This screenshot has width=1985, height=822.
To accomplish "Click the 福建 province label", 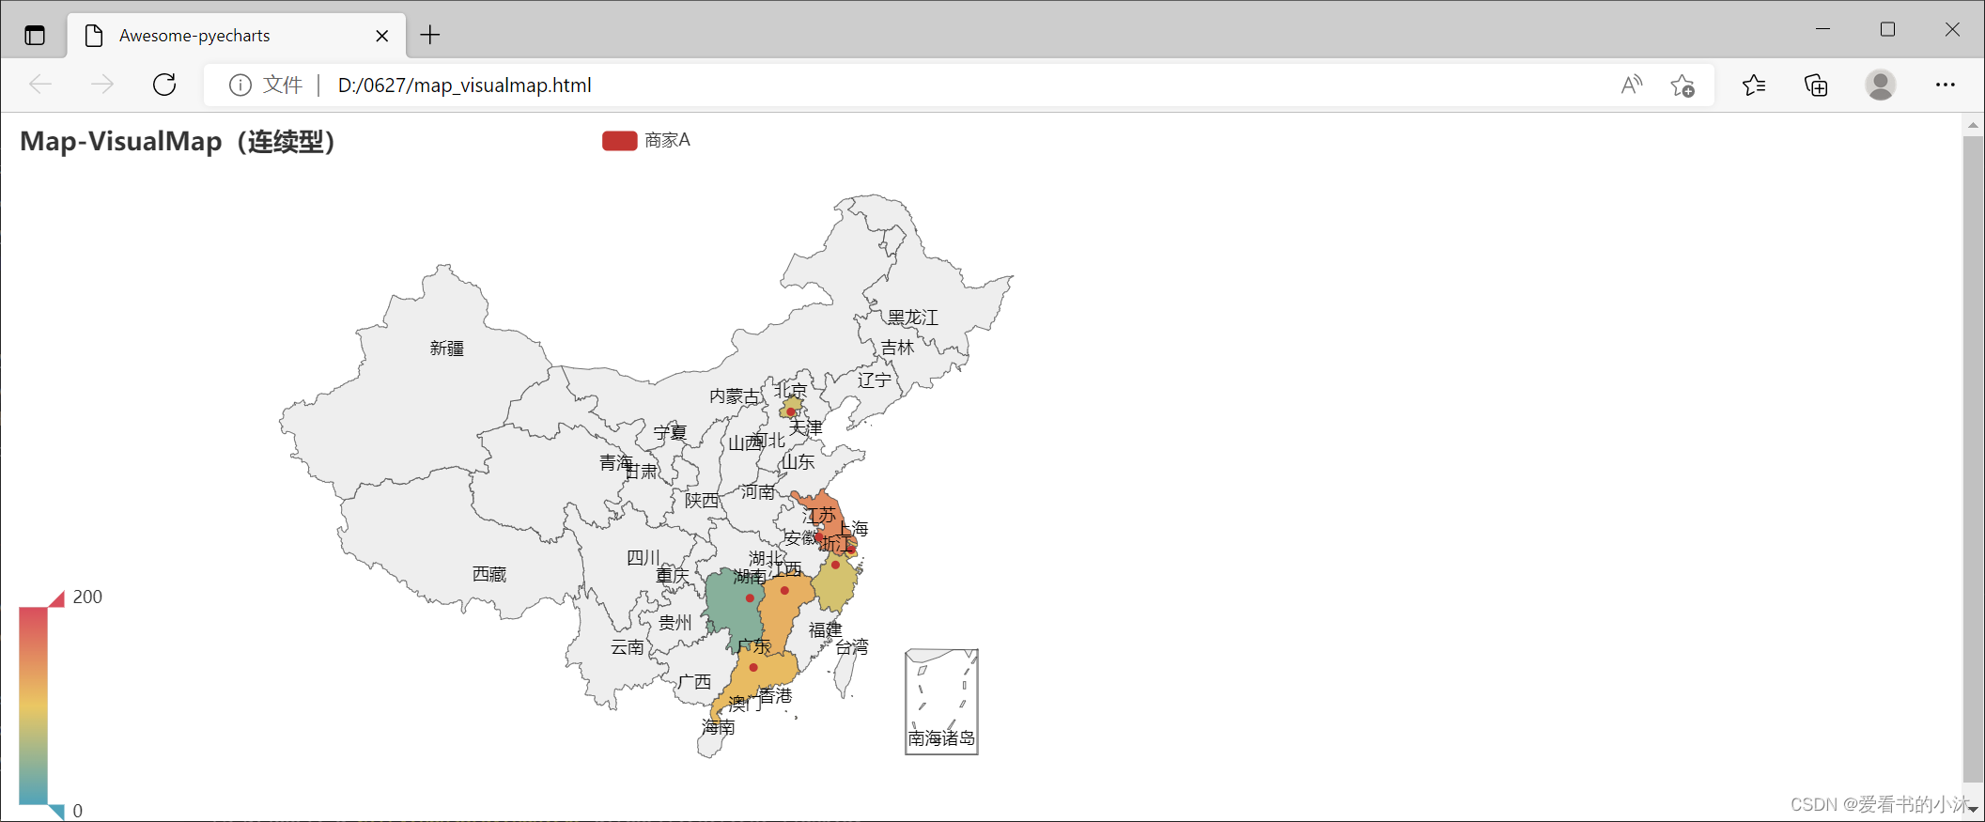I will (x=826, y=630).
